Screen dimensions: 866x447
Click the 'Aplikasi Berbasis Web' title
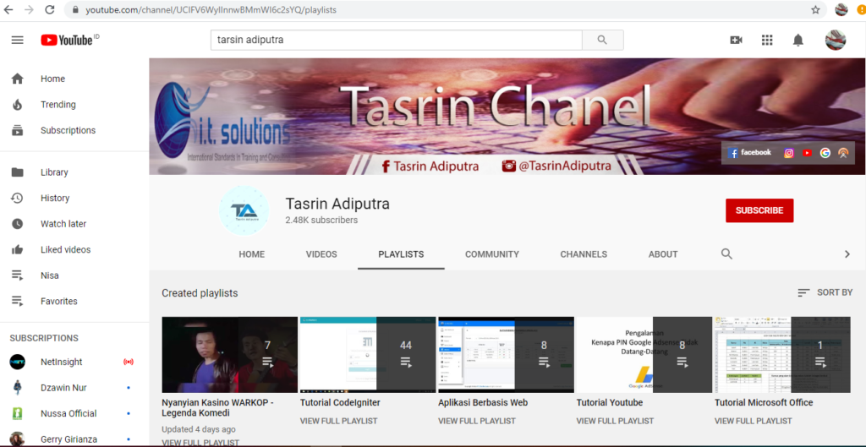pyautogui.click(x=483, y=403)
